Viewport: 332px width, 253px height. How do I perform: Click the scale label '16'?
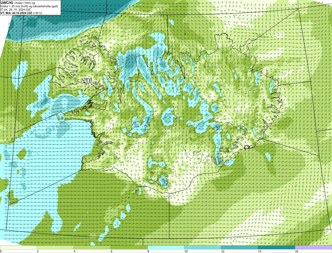pos(296,251)
